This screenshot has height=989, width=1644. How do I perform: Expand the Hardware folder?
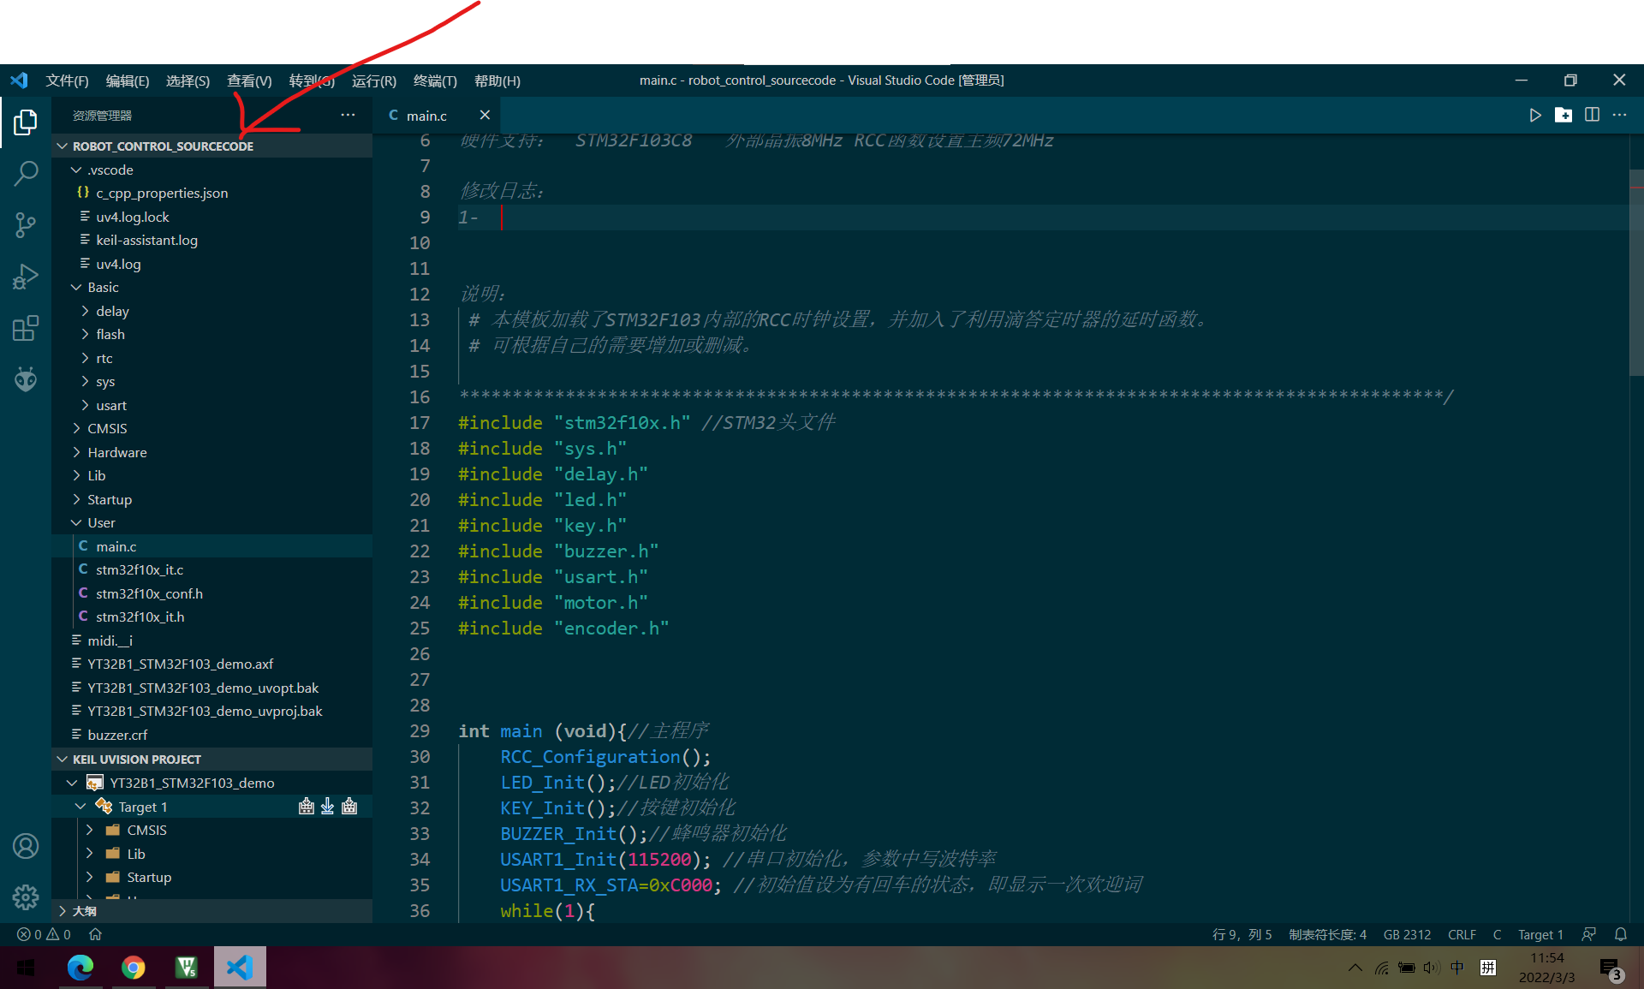click(x=116, y=452)
